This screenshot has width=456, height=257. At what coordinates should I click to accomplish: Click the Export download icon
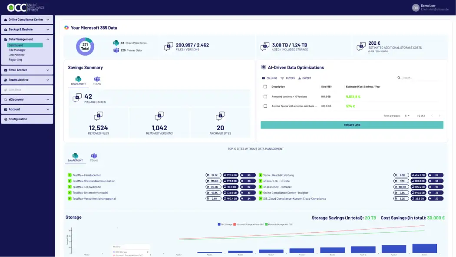(299, 78)
